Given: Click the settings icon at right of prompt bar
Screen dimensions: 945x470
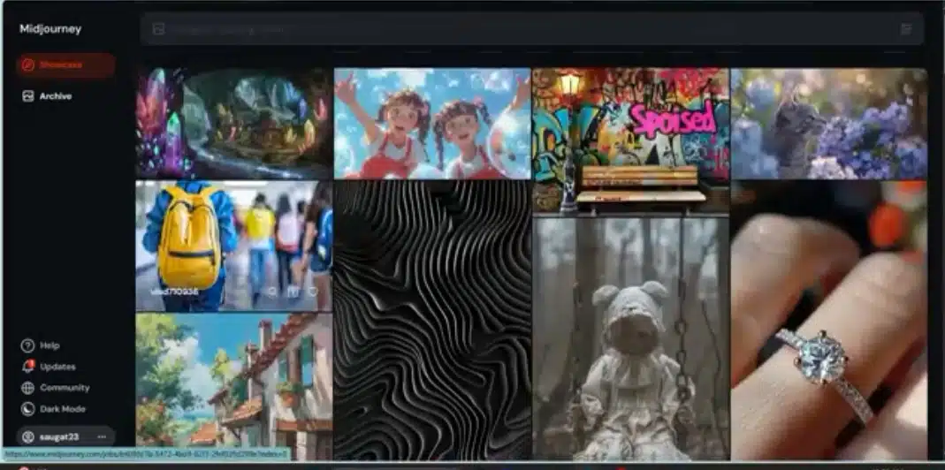Looking at the screenshot, I should tap(906, 29).
